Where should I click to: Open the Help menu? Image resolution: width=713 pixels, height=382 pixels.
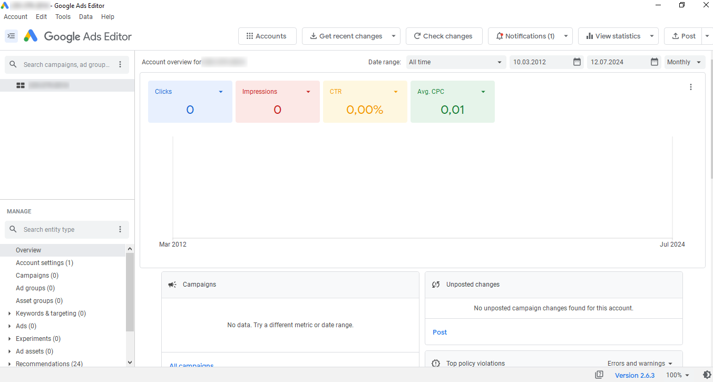pos(108,17)
